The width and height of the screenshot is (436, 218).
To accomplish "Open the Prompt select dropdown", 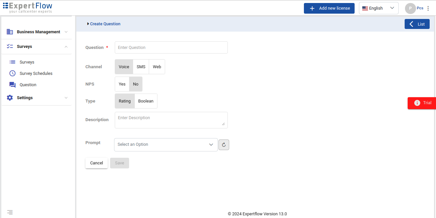I will (166, 145).
